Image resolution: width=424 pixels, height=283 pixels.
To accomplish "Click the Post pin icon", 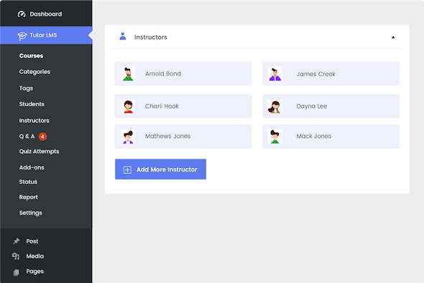I will (x=17, y=241).
